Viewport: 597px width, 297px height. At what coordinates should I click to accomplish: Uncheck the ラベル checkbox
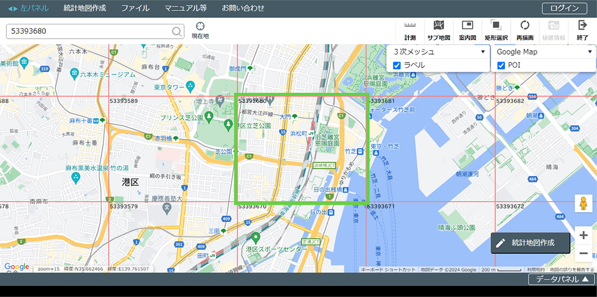point(397,65)
